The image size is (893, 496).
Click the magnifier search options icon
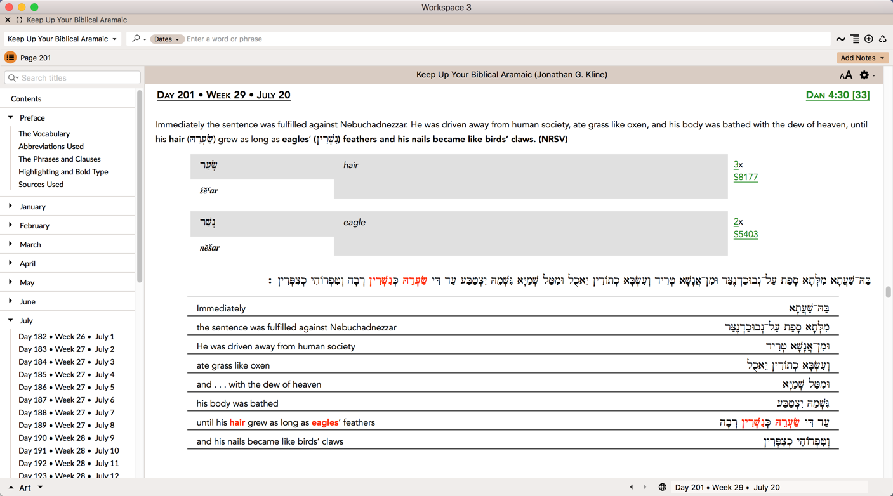[x=138, y=39]
